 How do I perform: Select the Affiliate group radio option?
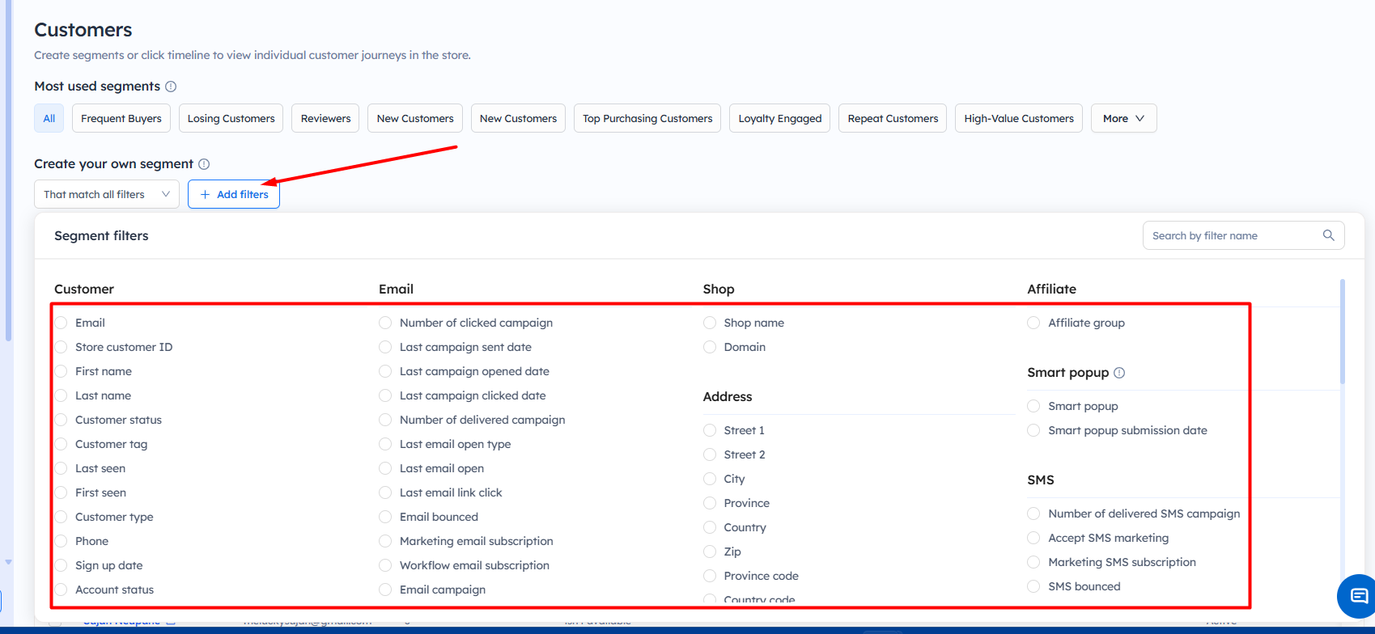click(1033, 323)
